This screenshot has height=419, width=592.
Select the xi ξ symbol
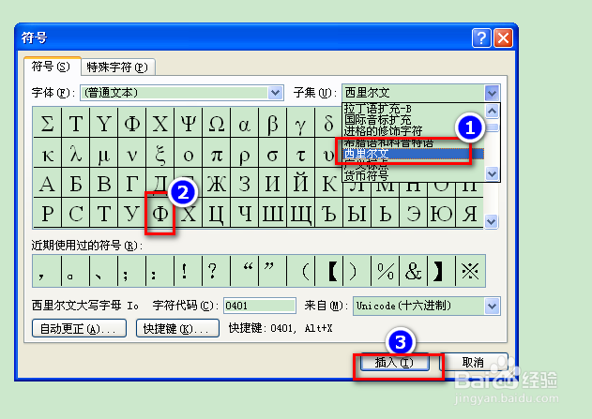160,154
